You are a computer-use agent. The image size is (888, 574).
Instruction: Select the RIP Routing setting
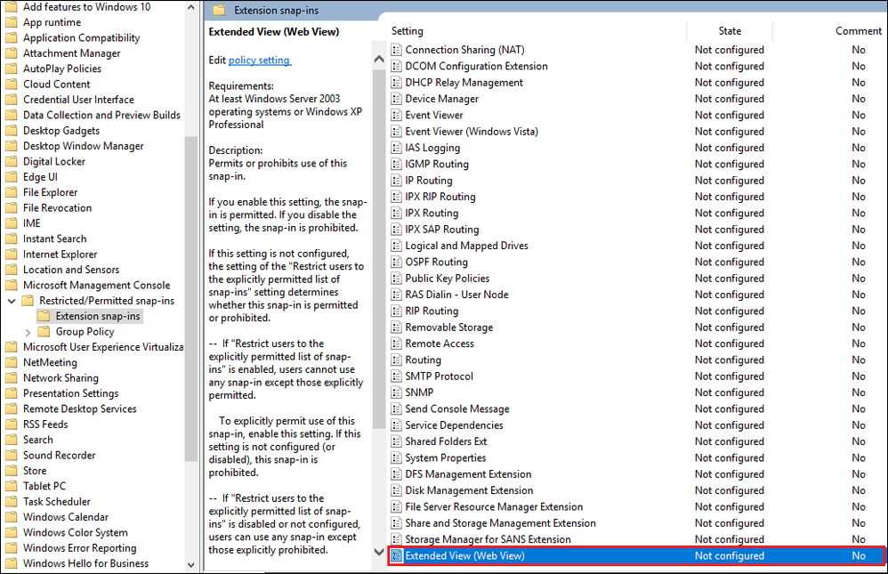[432, 311]
